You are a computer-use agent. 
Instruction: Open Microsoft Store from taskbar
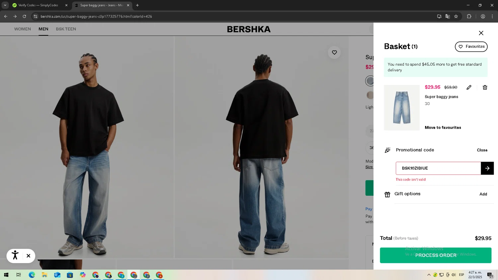tap(70, 275)
